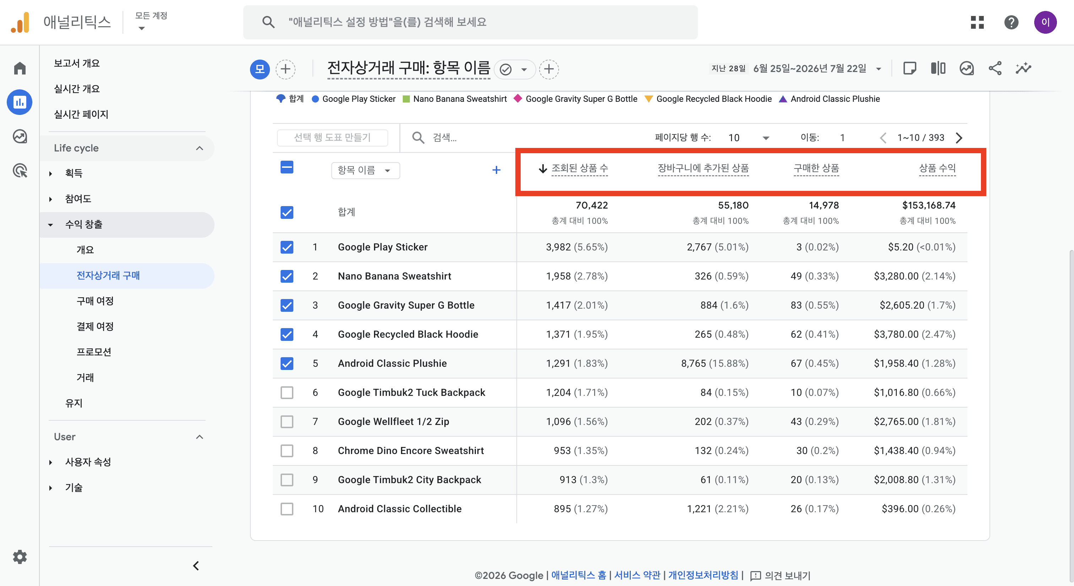Click the edit comparisons columns icon

[x=938, y=68]
